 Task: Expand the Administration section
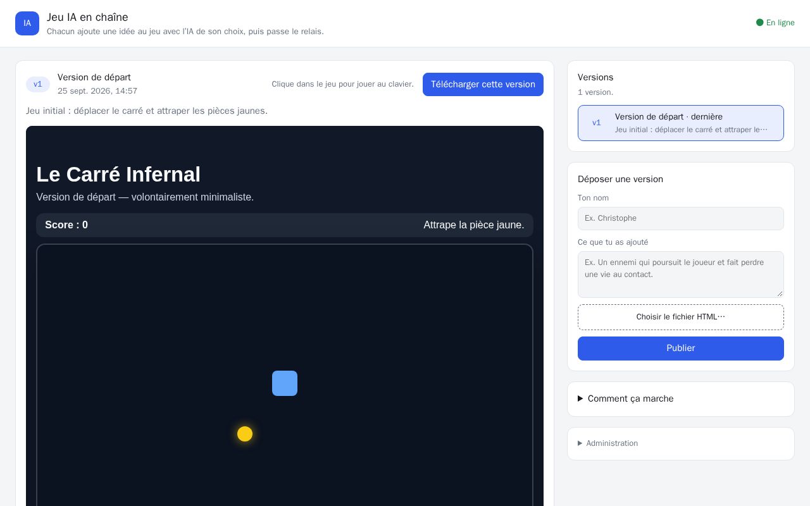click(607, 443)
